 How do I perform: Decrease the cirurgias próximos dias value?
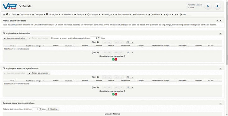99,39
